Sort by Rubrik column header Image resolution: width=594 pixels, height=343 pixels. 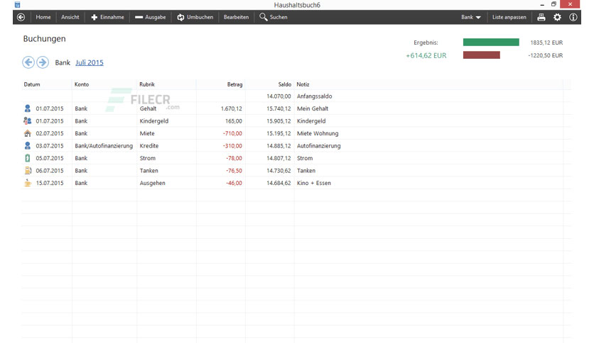(x=147, y=84)
